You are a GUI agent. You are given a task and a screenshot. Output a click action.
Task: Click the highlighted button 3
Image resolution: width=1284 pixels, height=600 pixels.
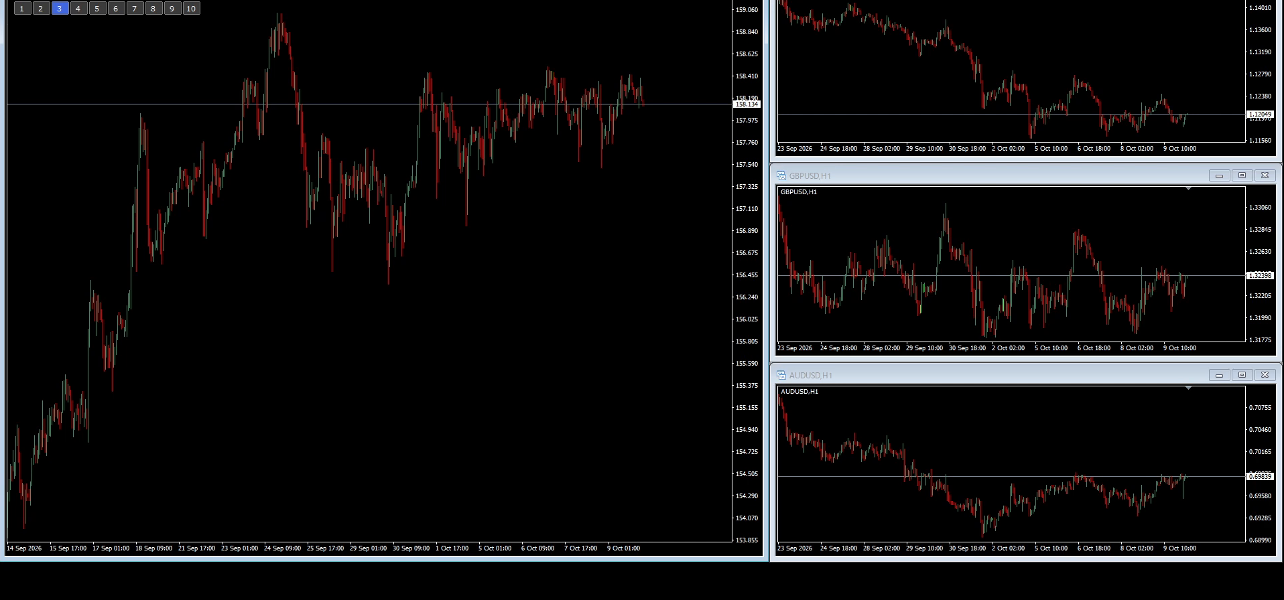click(x=60, y=9)
